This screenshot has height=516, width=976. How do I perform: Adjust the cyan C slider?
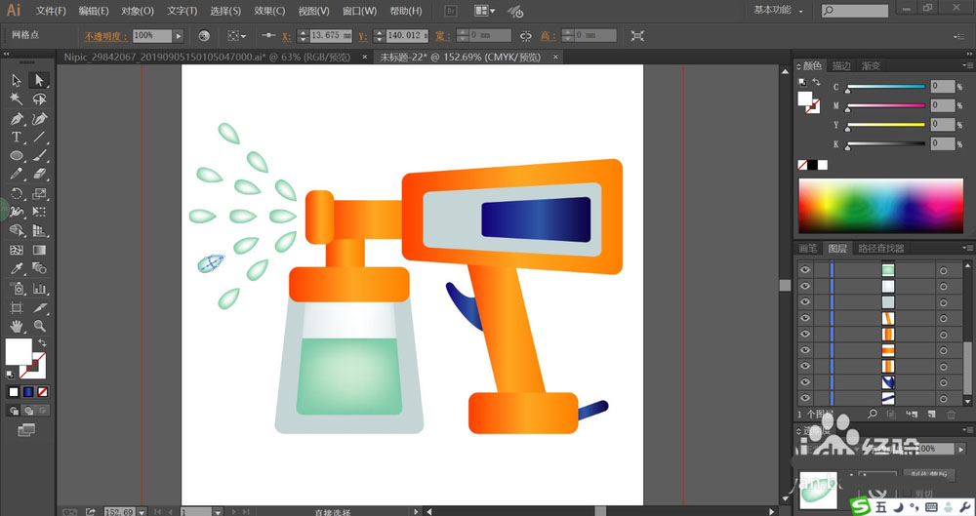coord(886,87)
